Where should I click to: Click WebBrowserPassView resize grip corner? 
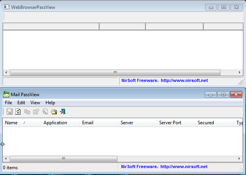pyautogui.click(x=241, y=82)
